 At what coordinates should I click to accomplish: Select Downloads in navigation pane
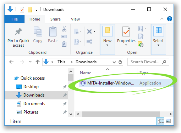click(36, 95)
